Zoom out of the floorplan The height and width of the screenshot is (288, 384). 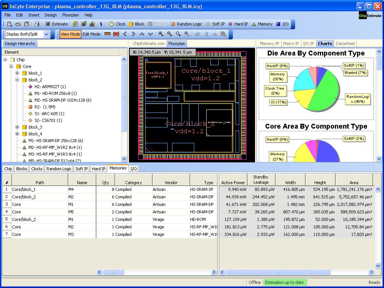(x=169, y=34)
